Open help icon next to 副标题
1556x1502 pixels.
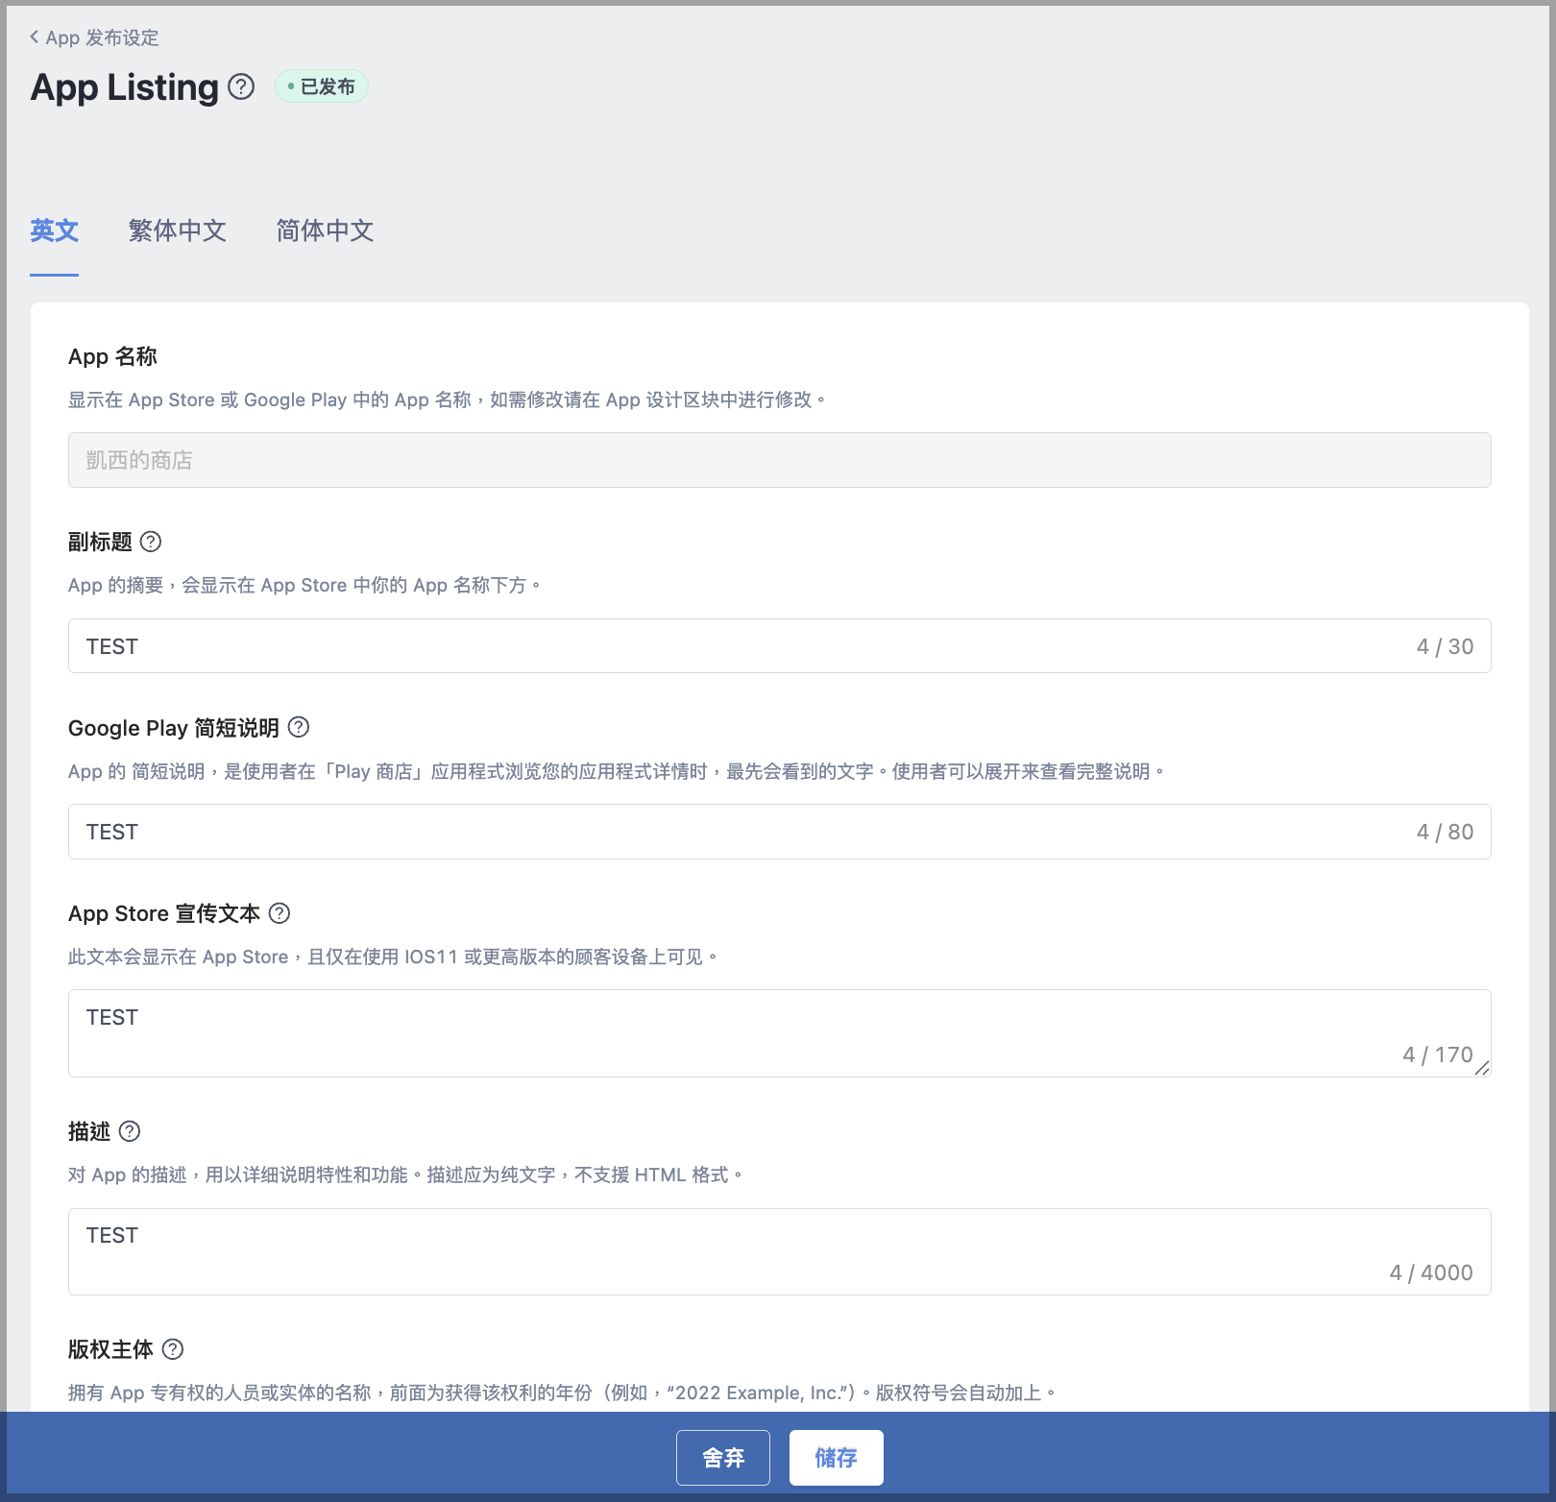coord(151,542)
